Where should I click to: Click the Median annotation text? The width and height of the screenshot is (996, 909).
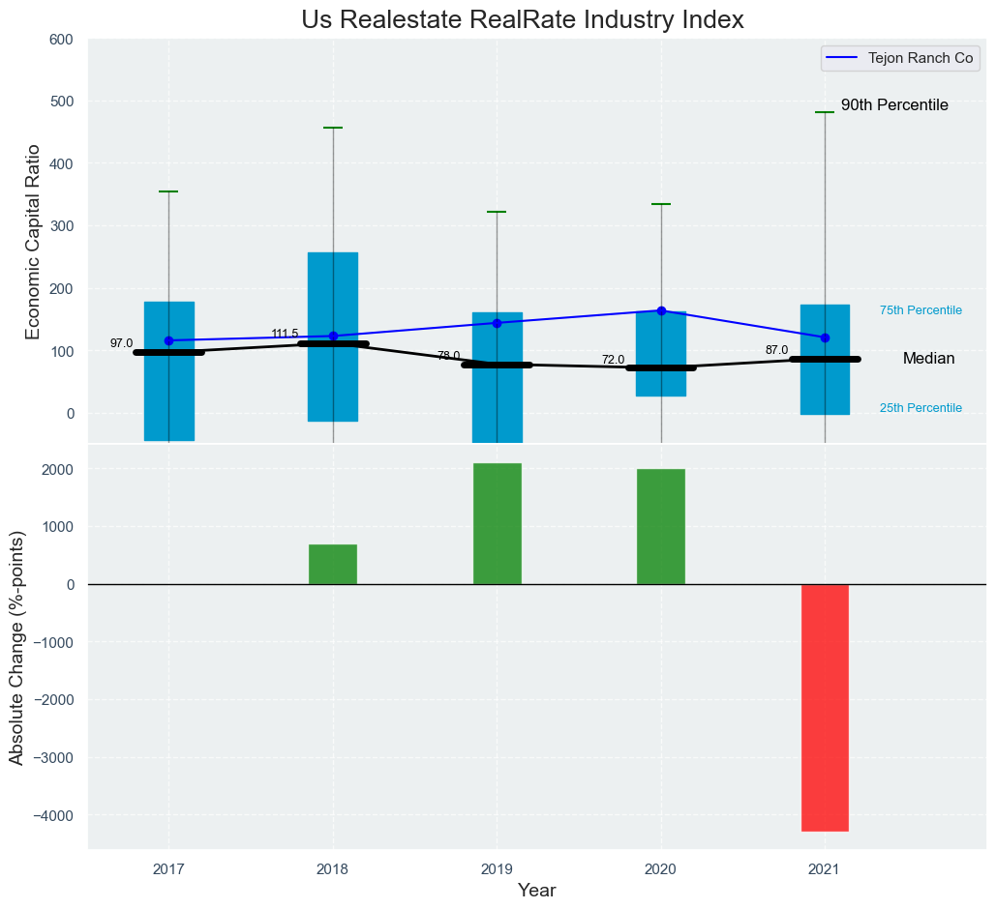(928, 359)
